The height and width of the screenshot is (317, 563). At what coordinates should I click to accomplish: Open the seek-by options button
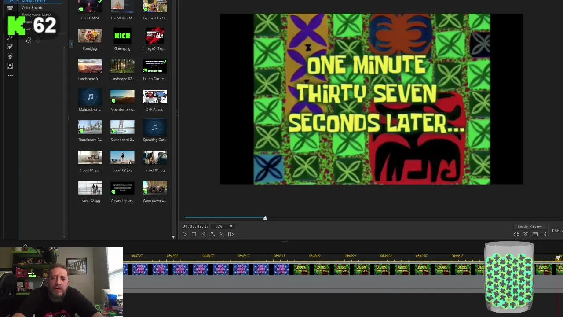coord(212,234)
